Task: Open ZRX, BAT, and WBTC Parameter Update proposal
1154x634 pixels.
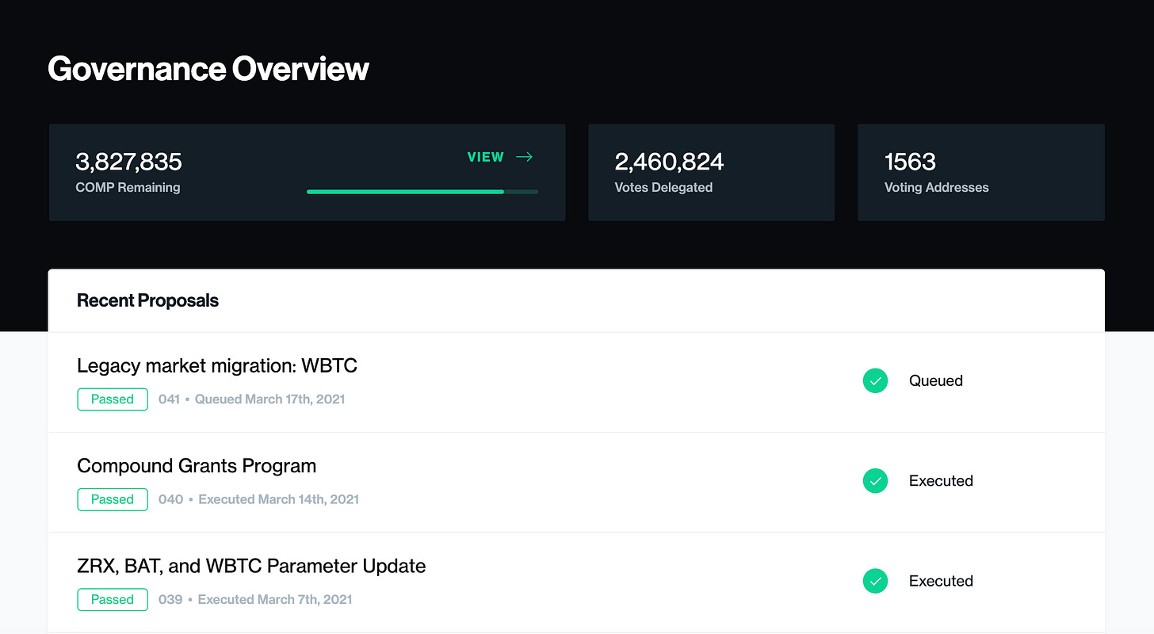Action: point(251,566)
